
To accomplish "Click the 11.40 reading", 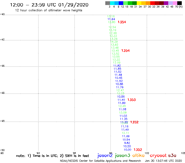I will (x=121, y=100).
